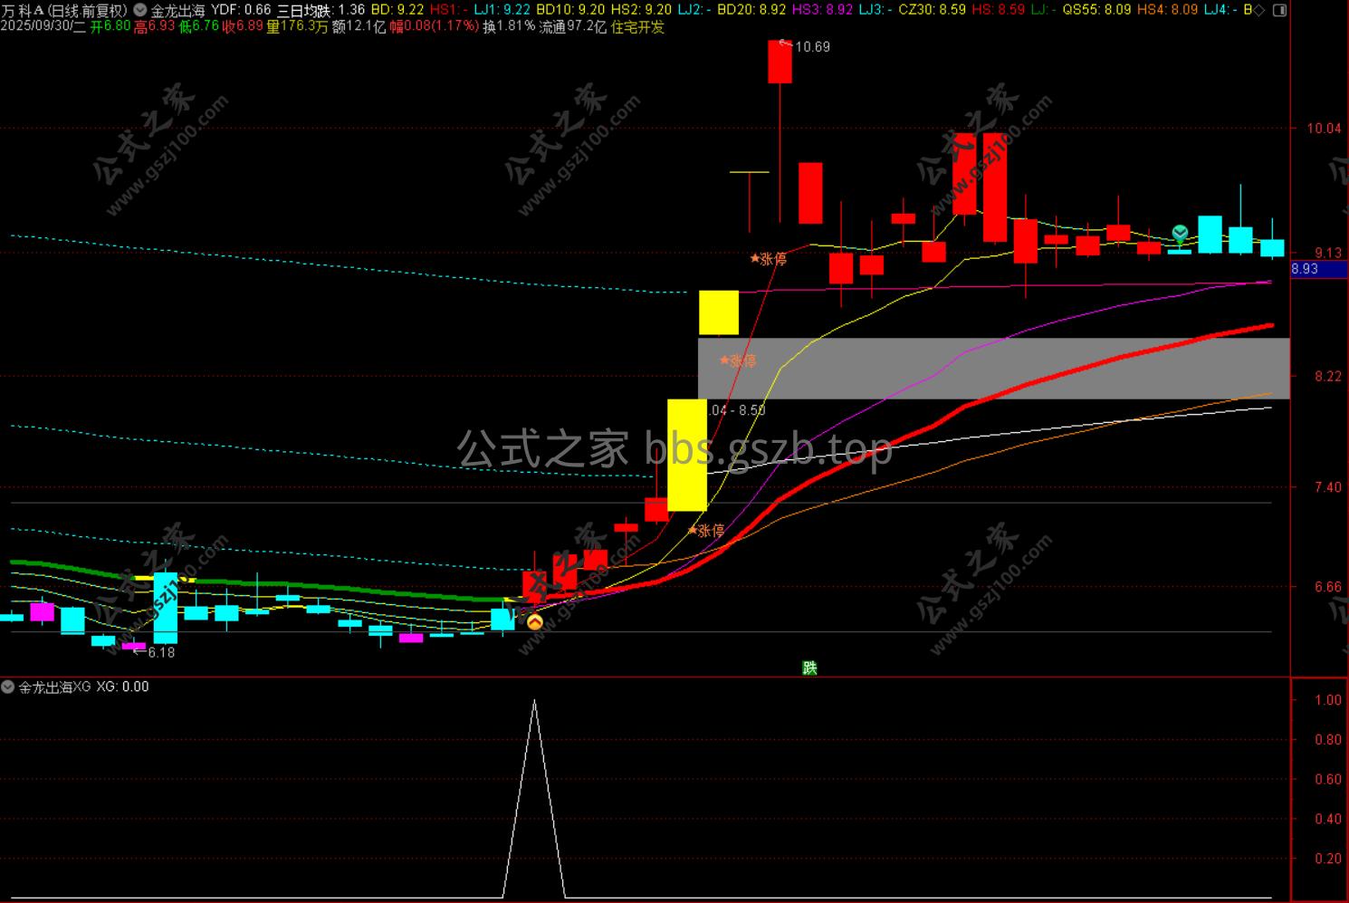This screenshot has width=1349, height=903.
Task: Toggle the side panel icon at top right
Action: point(1279,10)
